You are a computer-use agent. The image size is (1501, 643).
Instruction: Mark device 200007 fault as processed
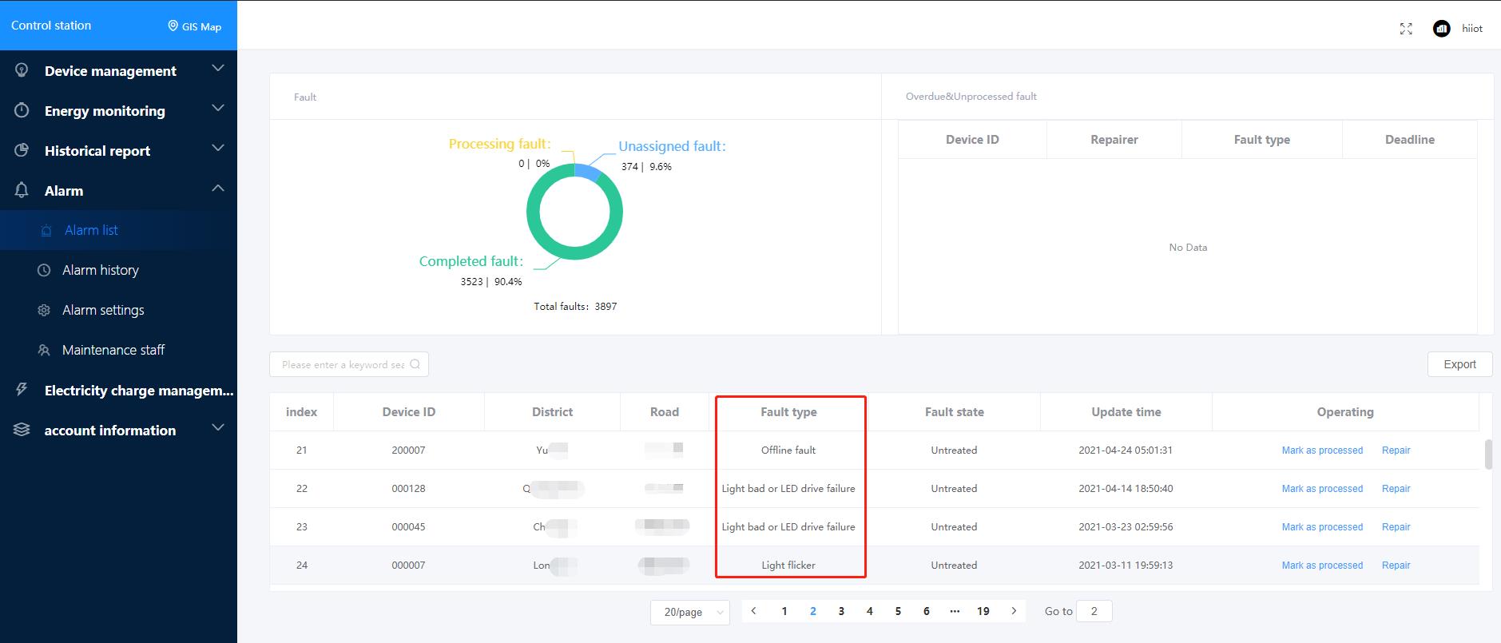[x=1322, y=450]
